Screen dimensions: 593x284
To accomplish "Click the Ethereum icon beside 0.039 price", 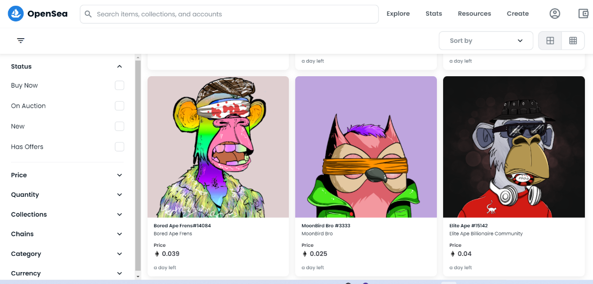I will (x=156, y=254).
